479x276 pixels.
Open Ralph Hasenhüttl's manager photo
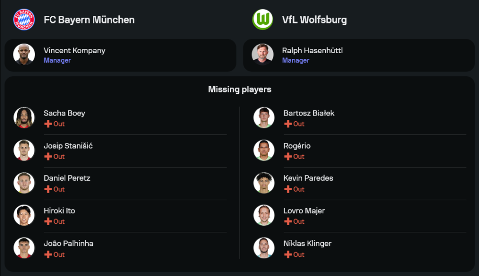(x=262, y=55)
